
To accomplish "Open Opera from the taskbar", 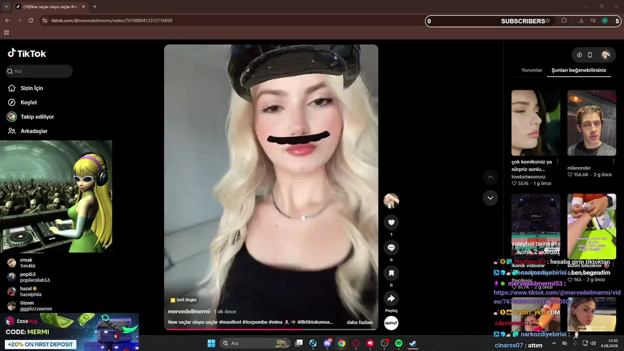I will (x=356, y=343).
